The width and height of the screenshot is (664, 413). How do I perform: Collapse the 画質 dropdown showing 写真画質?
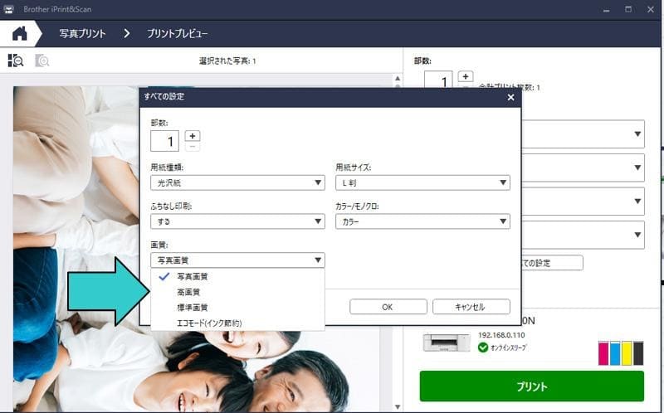tap(237, 260)
